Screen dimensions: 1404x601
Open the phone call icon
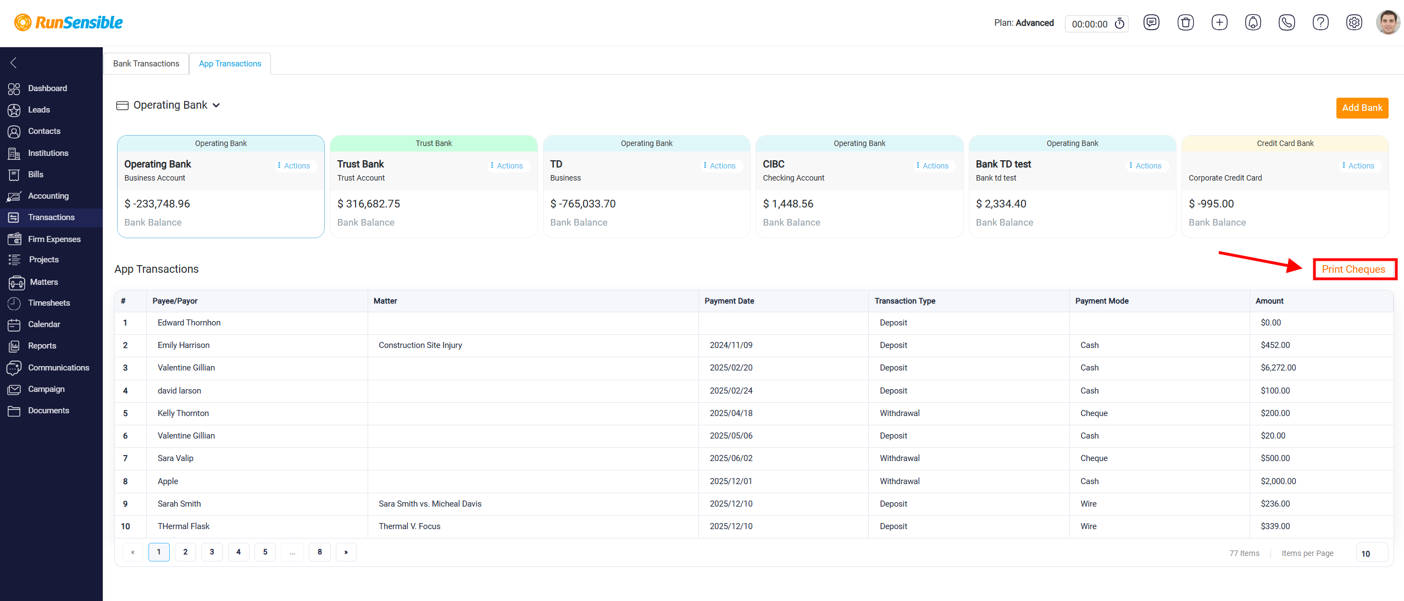[x=1287, y=23]
